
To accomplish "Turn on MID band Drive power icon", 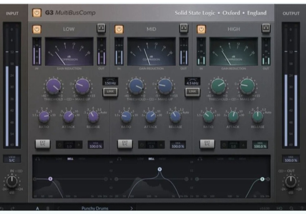I will click(x=142, y=145).
